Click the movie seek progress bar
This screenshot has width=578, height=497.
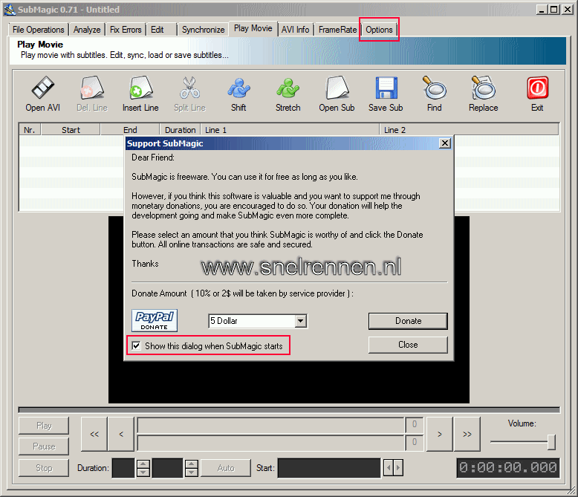pos(289,409)
